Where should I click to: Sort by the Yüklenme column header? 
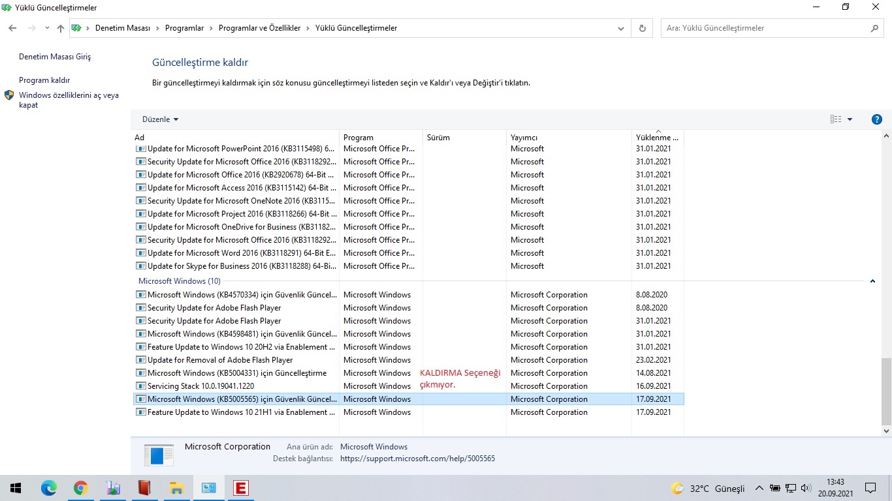click(658, 137)
